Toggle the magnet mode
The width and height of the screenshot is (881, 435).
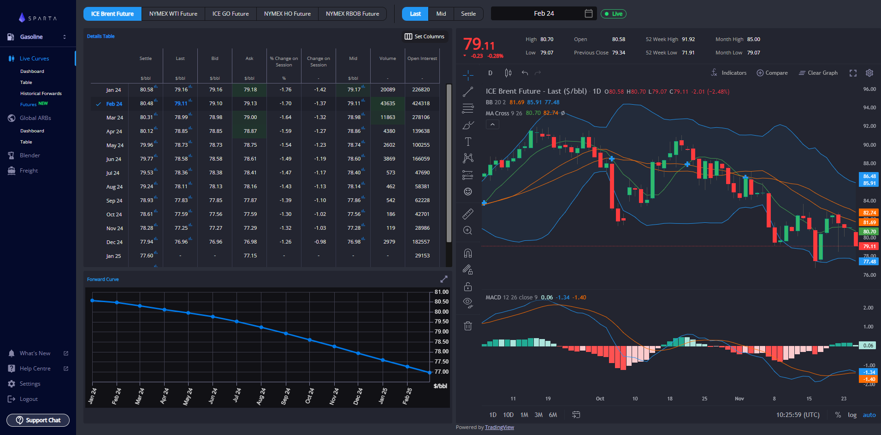click(x=468, y=253)
